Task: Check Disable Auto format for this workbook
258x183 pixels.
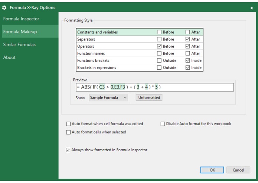Action: pyautogui.click(x=163, y=124)
